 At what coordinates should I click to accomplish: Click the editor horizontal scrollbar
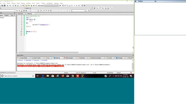[x=49, y=52]
